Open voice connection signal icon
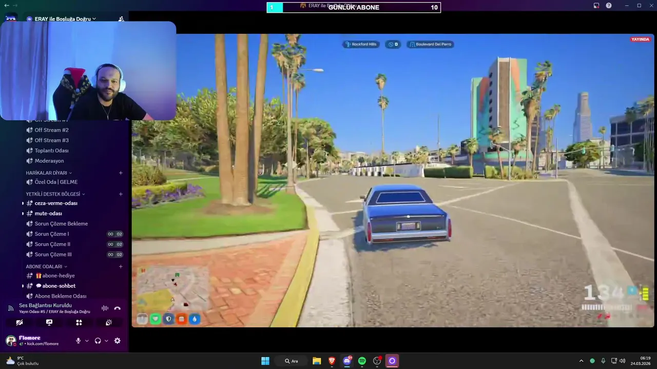Viewport: 657px width, 369px height. click(x=10, y=308)
